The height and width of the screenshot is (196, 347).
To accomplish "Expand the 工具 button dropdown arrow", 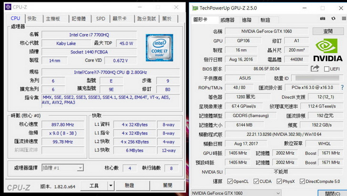I will (110, 186).
